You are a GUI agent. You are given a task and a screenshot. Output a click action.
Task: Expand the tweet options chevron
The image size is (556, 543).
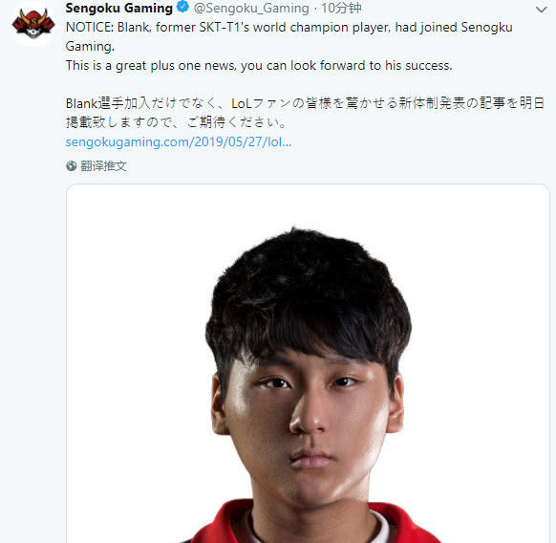pyautogui.click(x=541, y=10)
